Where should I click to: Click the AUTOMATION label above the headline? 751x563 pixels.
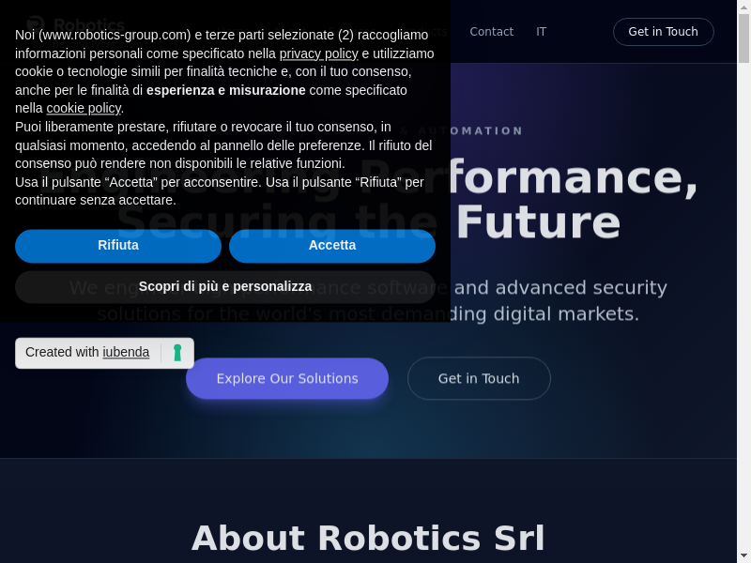(x=470, y=131)
